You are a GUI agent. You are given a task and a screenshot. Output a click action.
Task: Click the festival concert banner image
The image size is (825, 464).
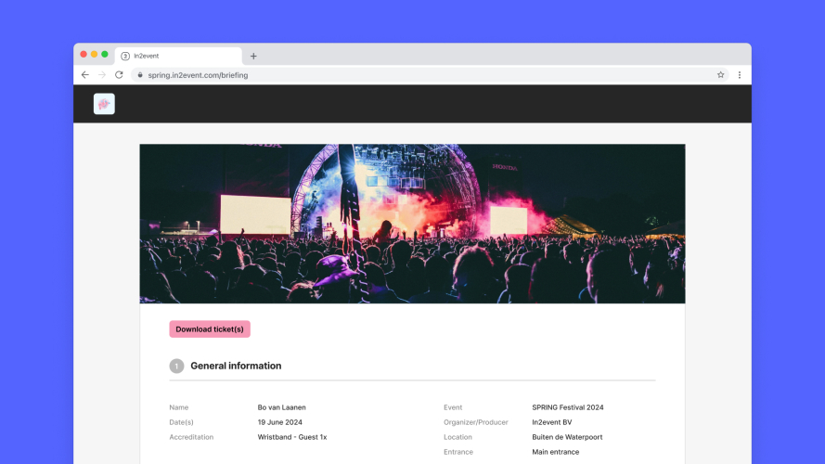coord(412,224)
